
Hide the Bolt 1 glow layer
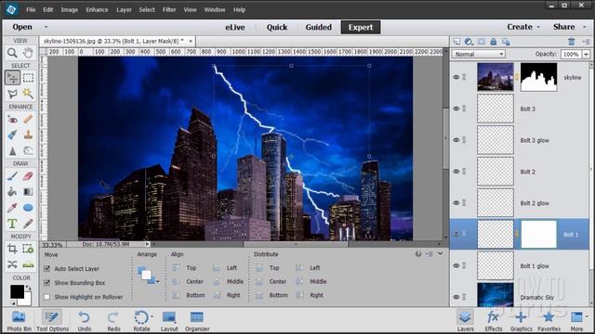pyautogui.click(x=456, y=266)
